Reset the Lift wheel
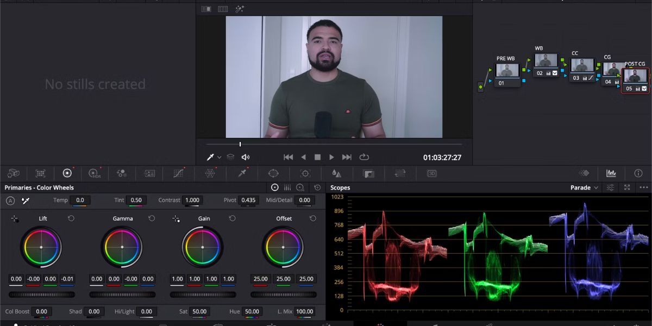Viewport: 652px width, 326px height. pyautogui.click(x=70, y=218)
